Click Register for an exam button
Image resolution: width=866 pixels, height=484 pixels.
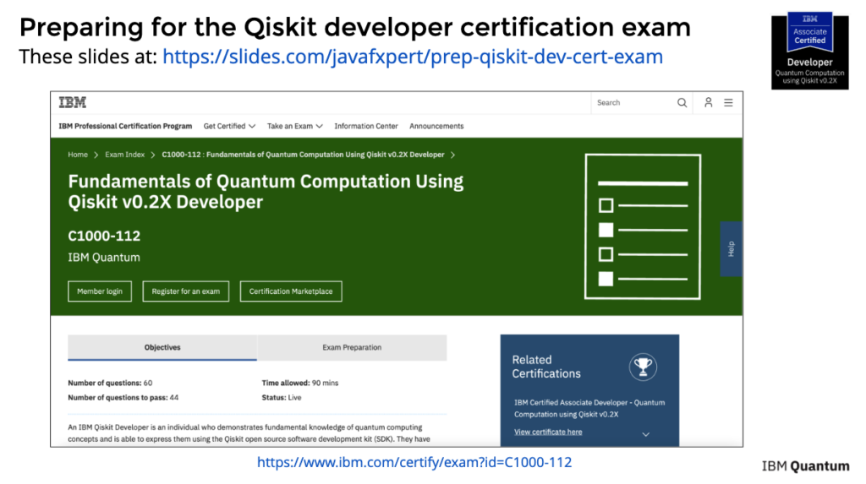pos(185,291)
